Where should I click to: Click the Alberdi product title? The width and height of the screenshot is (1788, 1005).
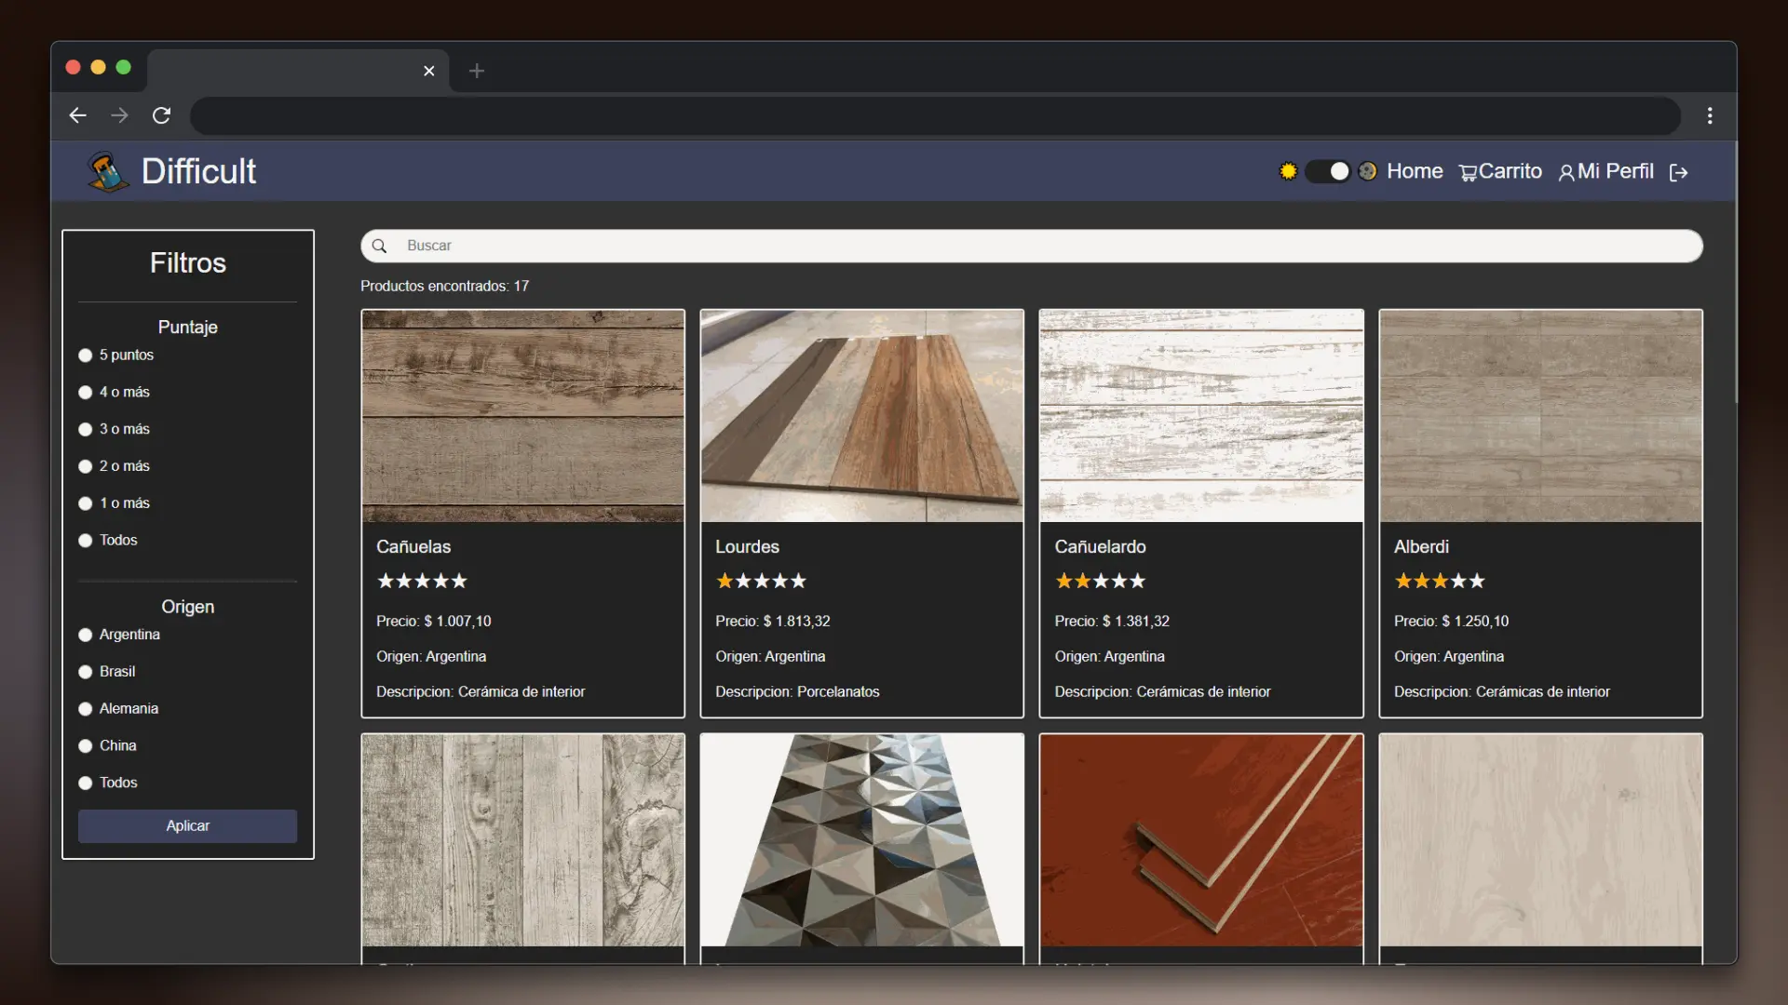[x=1421, y=547]
